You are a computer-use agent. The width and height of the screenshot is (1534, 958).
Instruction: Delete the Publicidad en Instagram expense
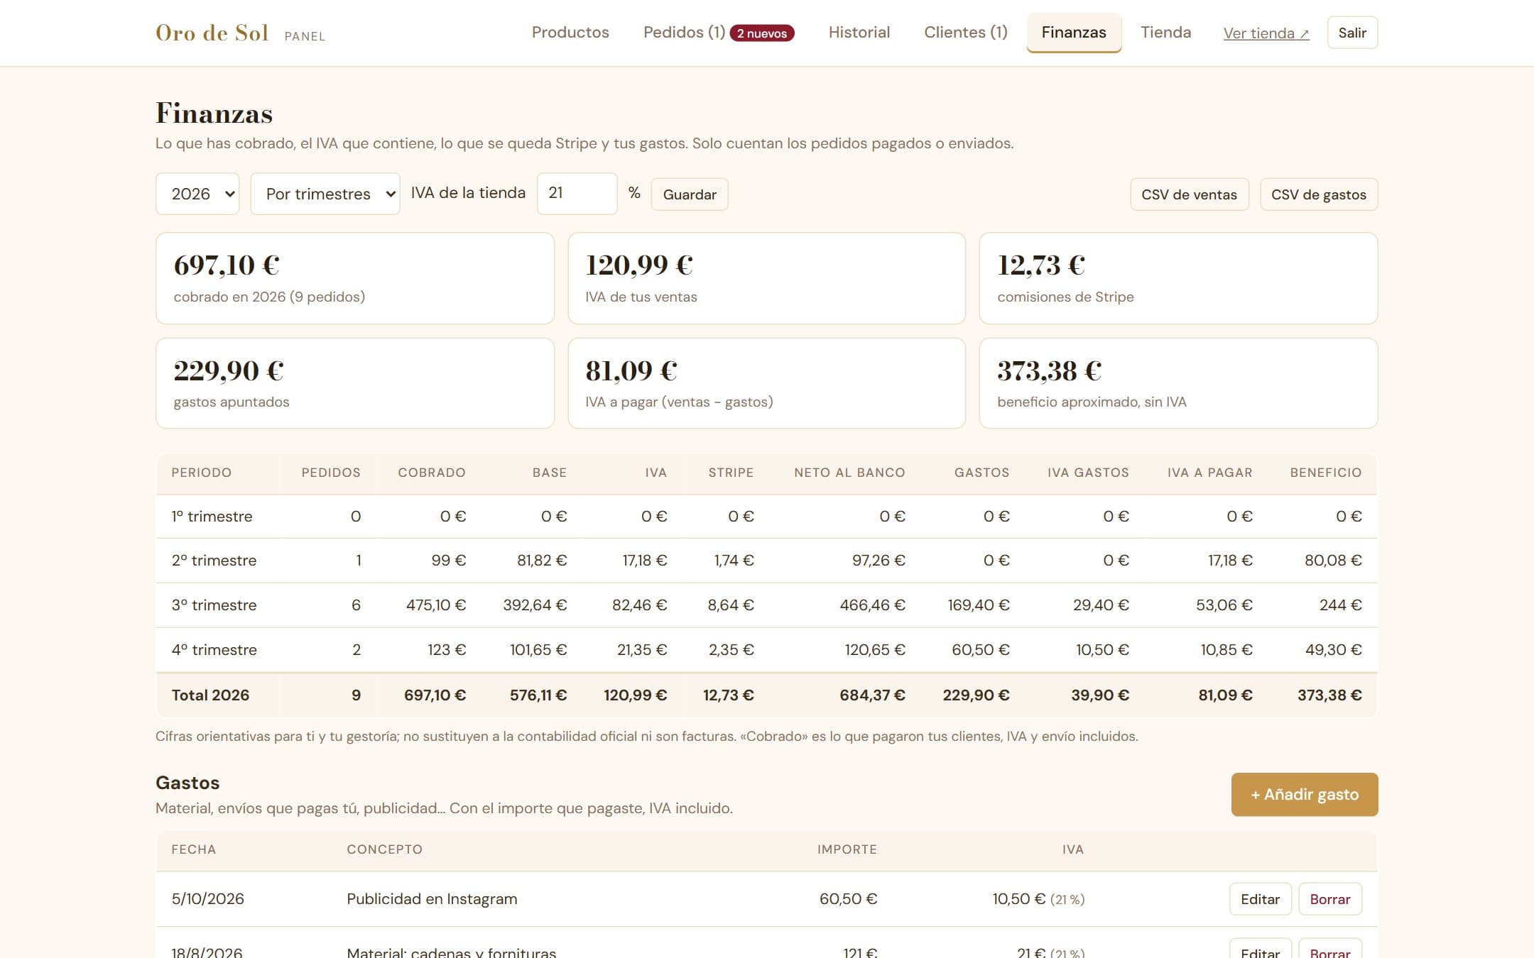click(1329, 899)
